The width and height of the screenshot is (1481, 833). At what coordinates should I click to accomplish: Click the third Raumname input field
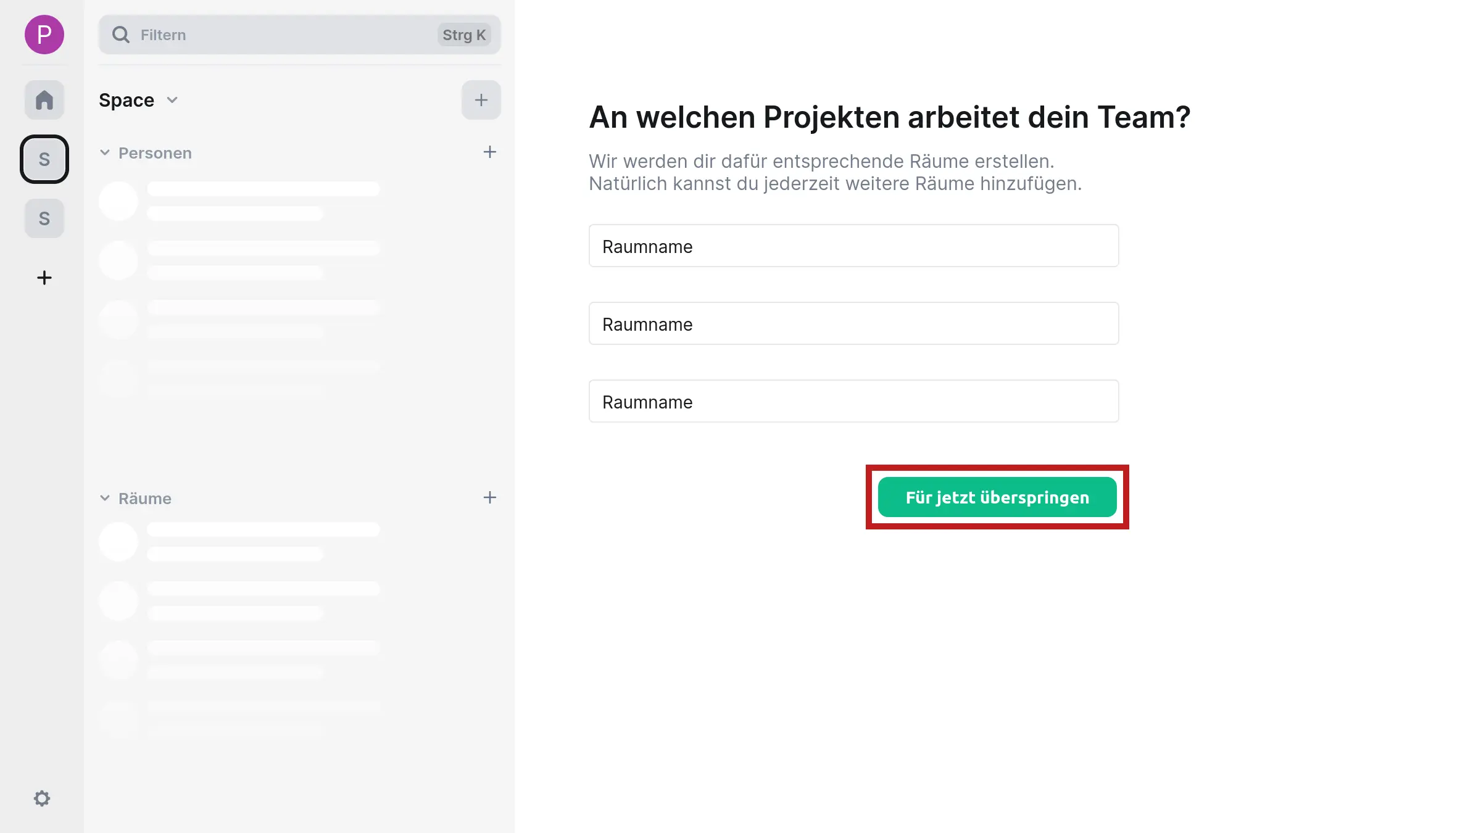click(853, 402)
